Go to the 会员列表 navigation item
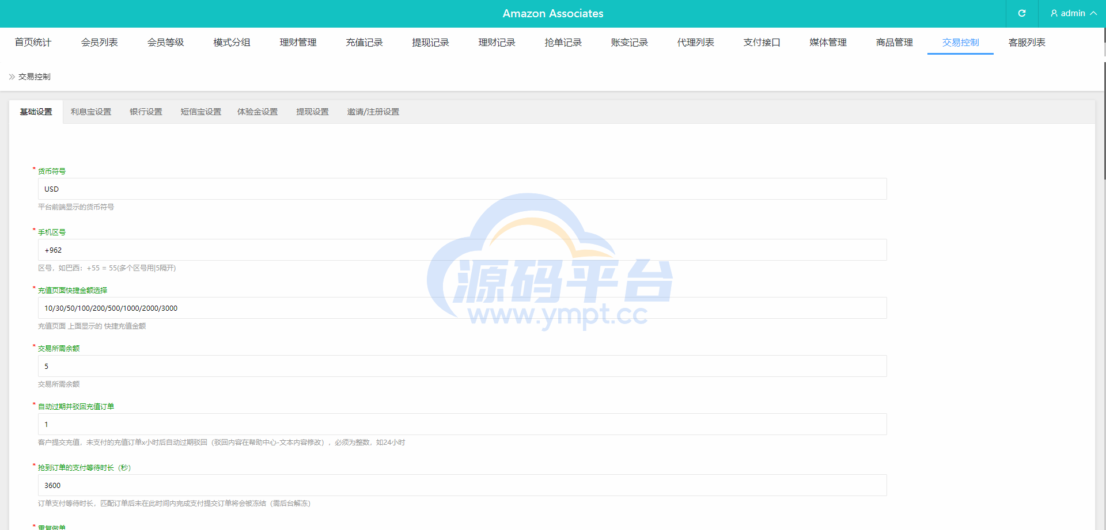This screenshot has width=1106, height=530. [x=99, y=43]
